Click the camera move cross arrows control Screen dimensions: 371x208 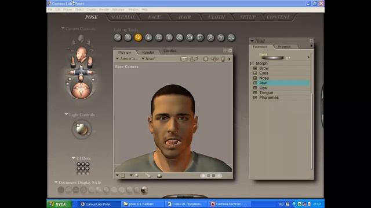81,72
